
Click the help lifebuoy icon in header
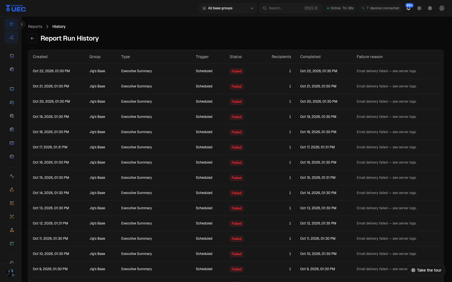(419, 8)
